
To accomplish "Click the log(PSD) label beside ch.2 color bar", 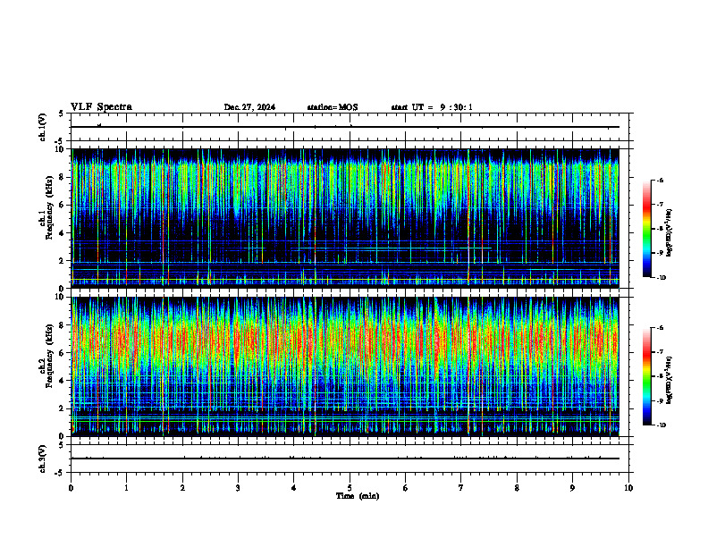I will (x=670, y=380).
